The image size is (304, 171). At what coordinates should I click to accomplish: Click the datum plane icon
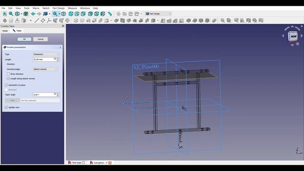pos(43,20)
